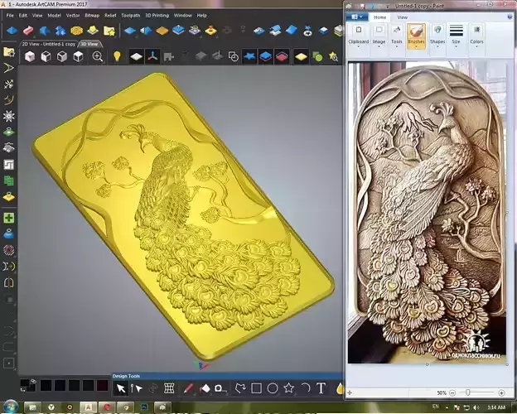Select the Create Star tool

pos(288,388)
